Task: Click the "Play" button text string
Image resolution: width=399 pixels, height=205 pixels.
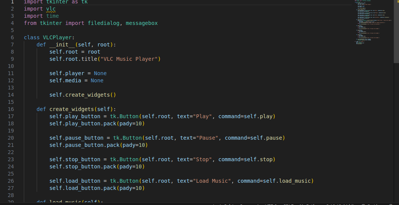Action: coord(203,116)
